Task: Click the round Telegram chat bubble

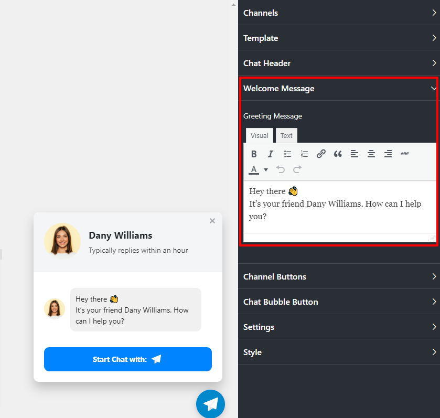Action: 210,403
